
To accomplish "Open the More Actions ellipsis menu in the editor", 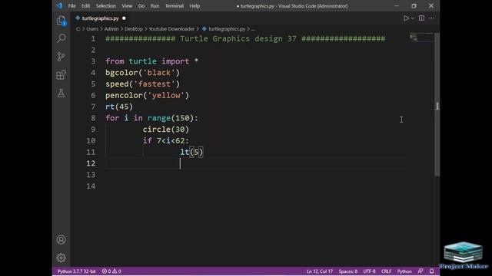I will pos(431,18).
